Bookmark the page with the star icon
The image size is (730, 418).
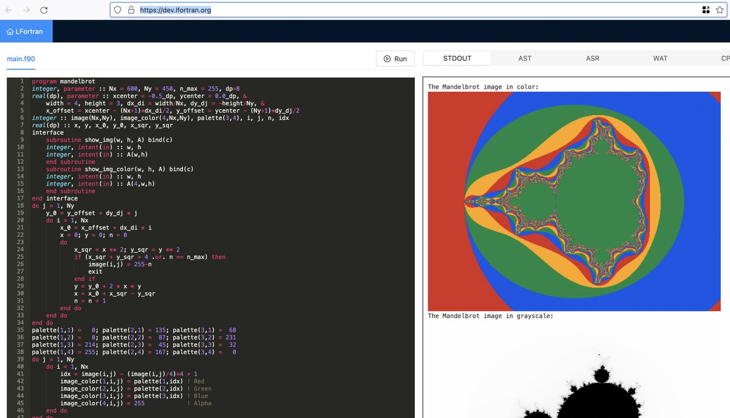[720, 10]
